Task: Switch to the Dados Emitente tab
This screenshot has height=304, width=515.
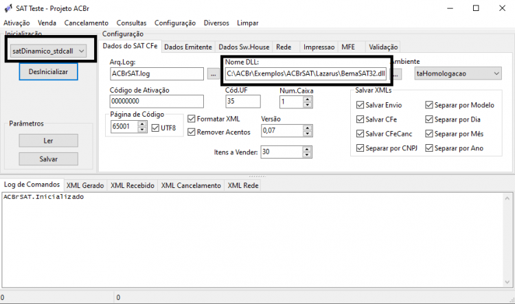Action: click(188, 47)
